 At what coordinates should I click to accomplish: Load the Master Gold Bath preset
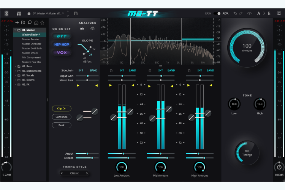(x=32, y=48)
